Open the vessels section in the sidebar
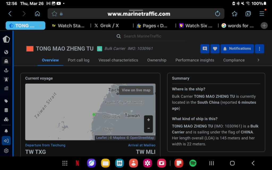Viewport: 272px width, 170px height. (6, 61)
